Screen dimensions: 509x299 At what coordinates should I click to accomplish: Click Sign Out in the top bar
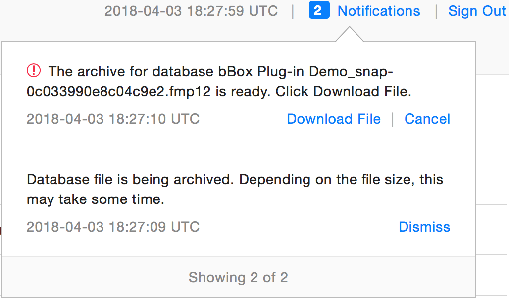pyautogui.click(x=476, y=10)
